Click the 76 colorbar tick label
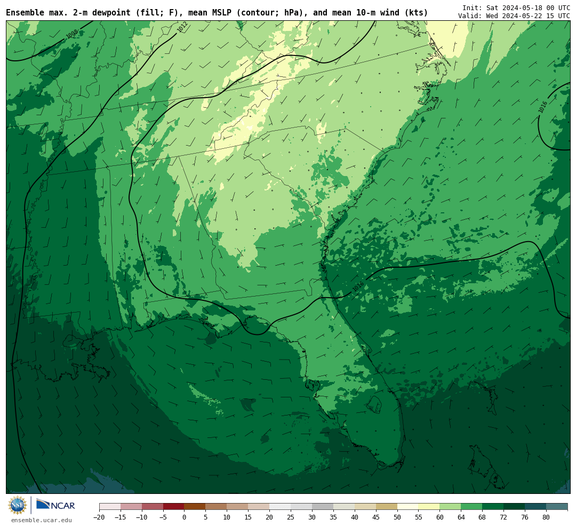 point(525,517)
